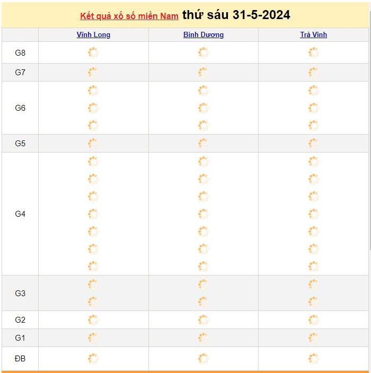Select the G4 prize row label
371x373 pixels.
20,214
